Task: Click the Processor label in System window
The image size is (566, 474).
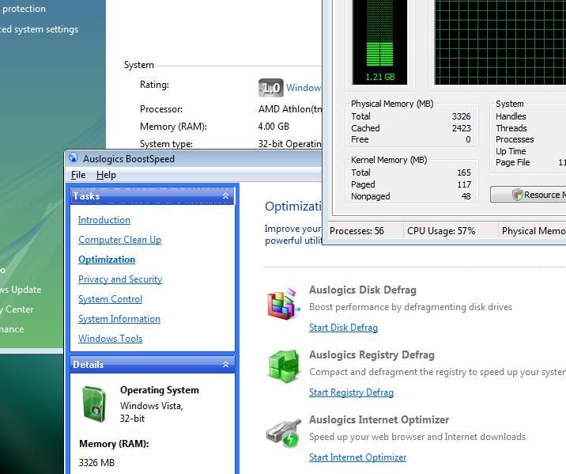Action: coord(161,109)
